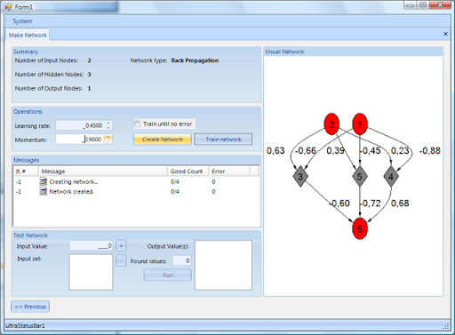Image resolution: width=455 pixels, height=335 pixels.
Task: Click the Create Network button
Action: click(x=163, y=140)
